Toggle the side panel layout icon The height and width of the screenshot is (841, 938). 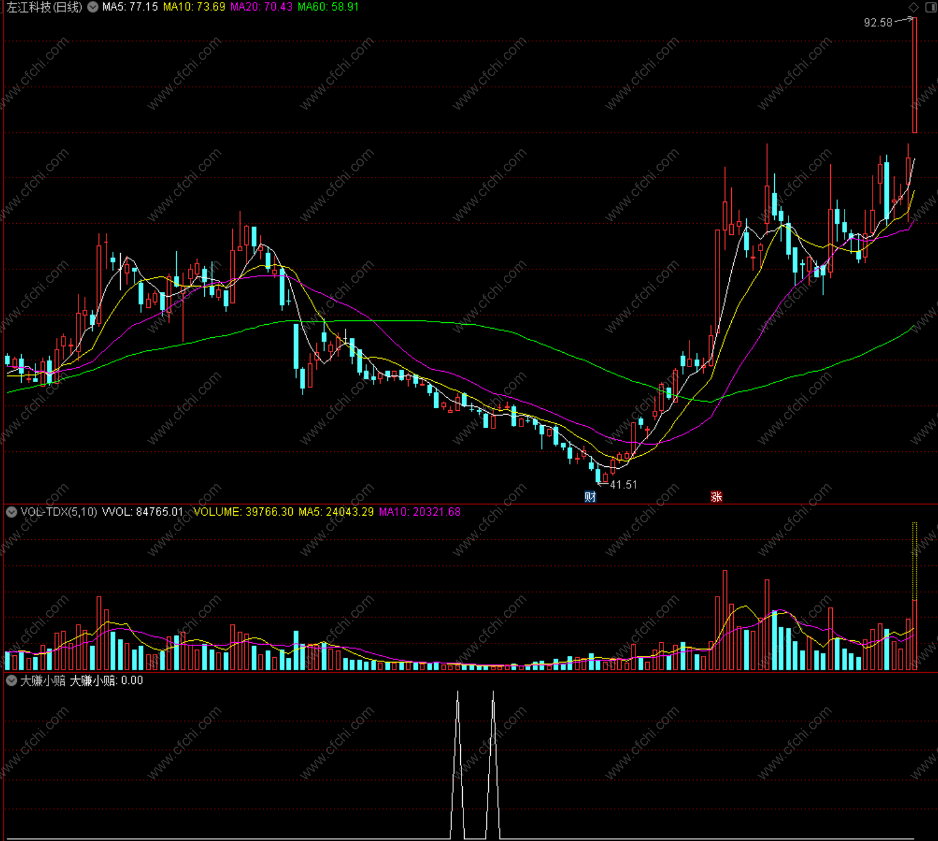931,7
